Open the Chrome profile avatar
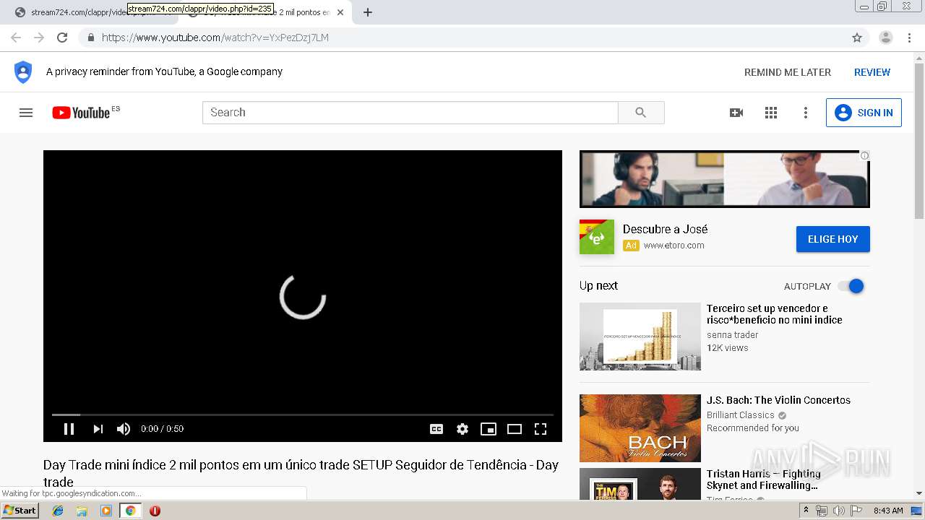925x520 pixels. [x=886, y=38]
